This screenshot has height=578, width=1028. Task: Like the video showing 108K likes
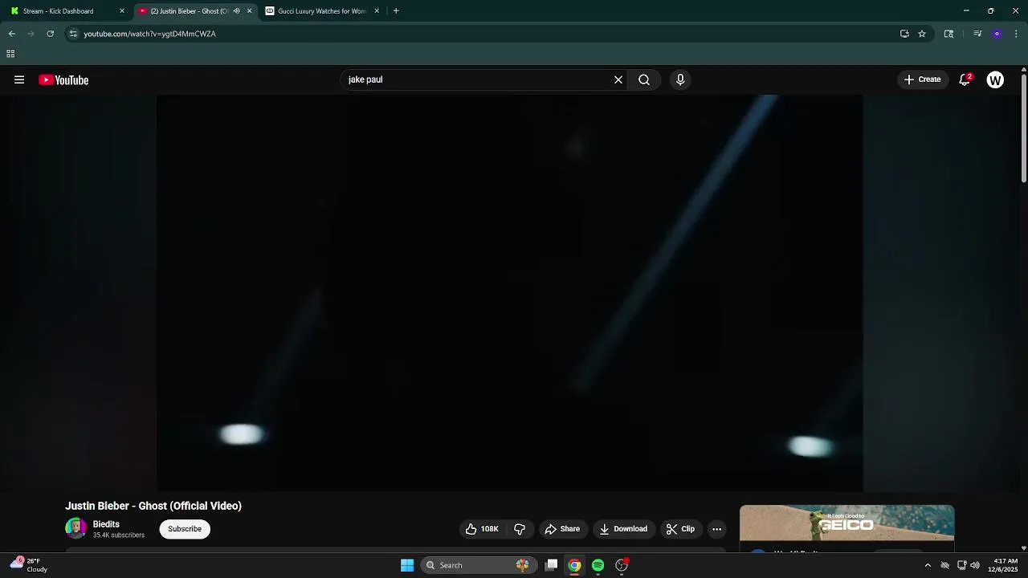click(482, 529)
